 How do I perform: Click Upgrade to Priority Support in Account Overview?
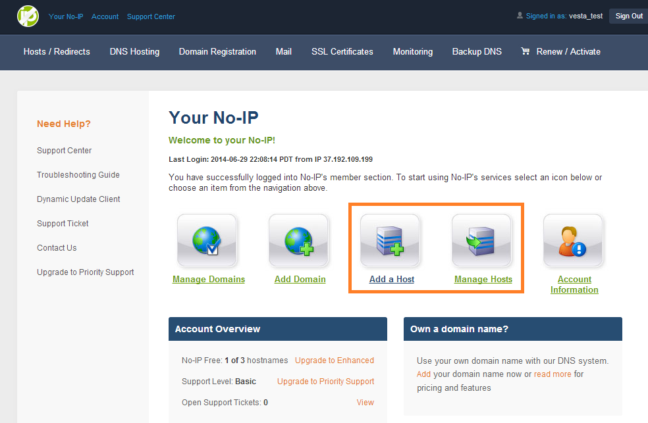pos(326,382)
